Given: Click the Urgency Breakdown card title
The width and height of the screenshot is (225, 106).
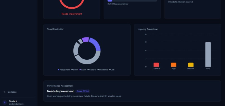Looking at the screenshot, I should [x=148, y=29].
